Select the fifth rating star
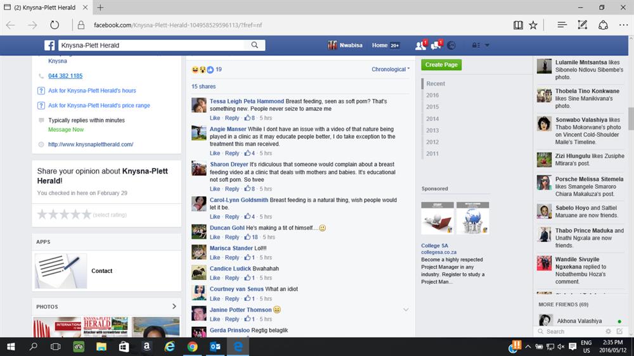This screenshot has height=356, width=634. [x=86, y=215]
